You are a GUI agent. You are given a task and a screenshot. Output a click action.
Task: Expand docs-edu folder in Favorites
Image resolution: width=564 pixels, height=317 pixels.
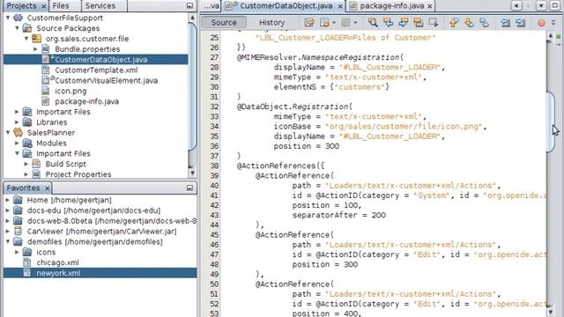tap(8, 210)
